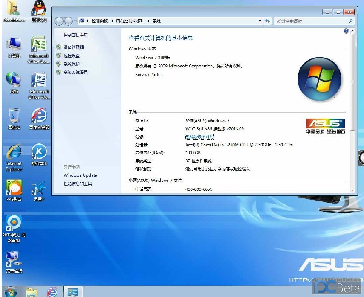The height and width of the screenshot is (297, 364).
Task: Launch Tencent QQ penguin desktop icon
Action: [x=39, y=12]
